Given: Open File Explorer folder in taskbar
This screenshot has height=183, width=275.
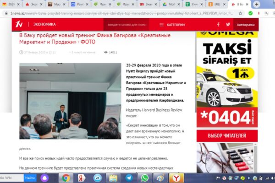Looking at the screenshot, I should 113,178.
